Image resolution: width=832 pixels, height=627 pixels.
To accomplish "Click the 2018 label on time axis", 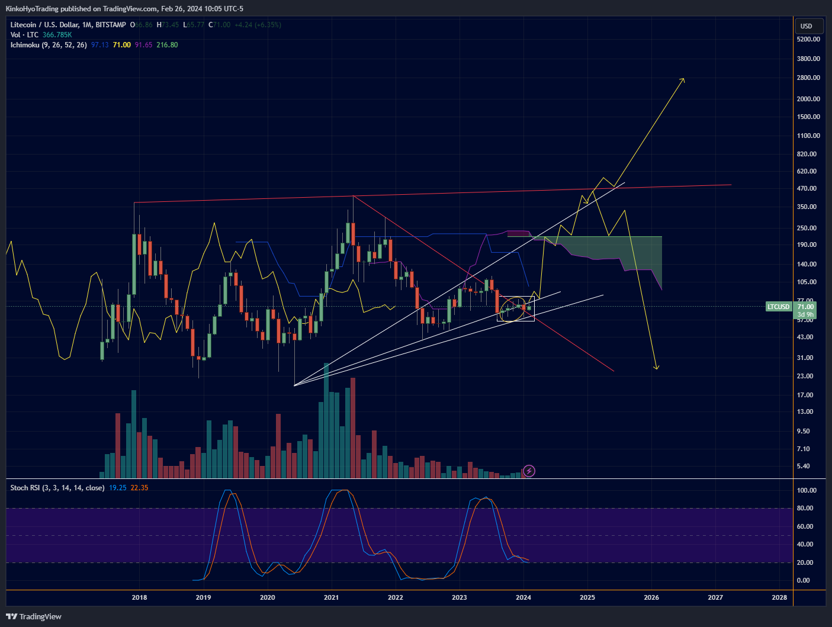I will pyautogui.click(x=139, y=597).
